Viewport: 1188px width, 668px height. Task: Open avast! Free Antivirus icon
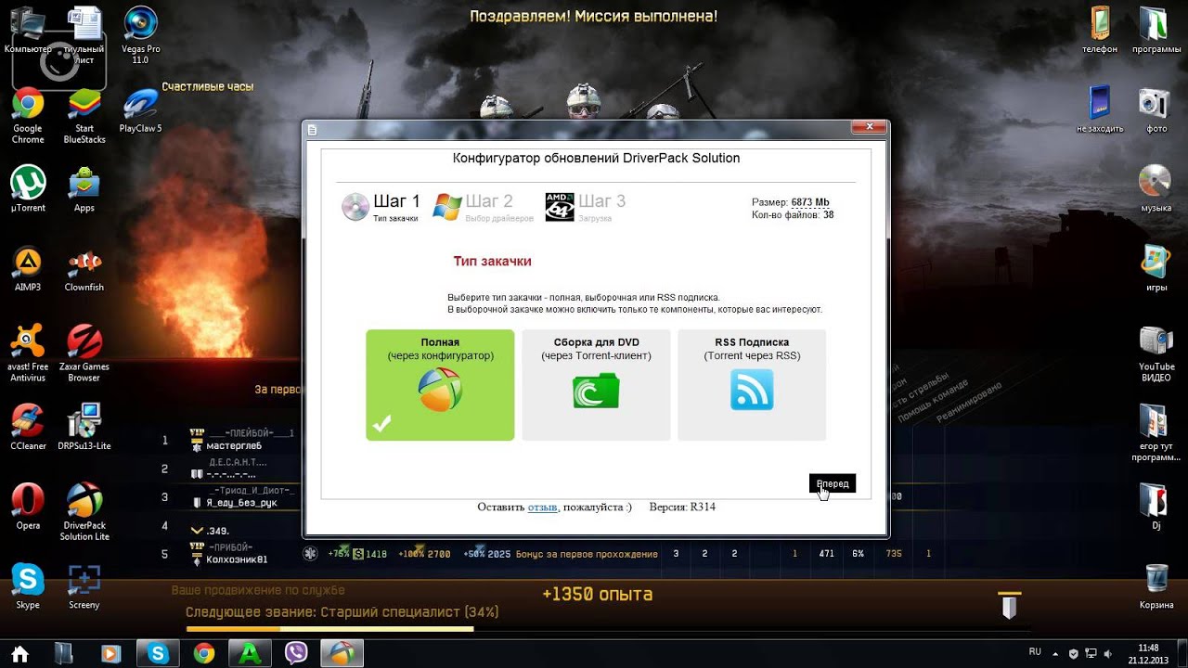pyautogui.click(x=28, y=353)
